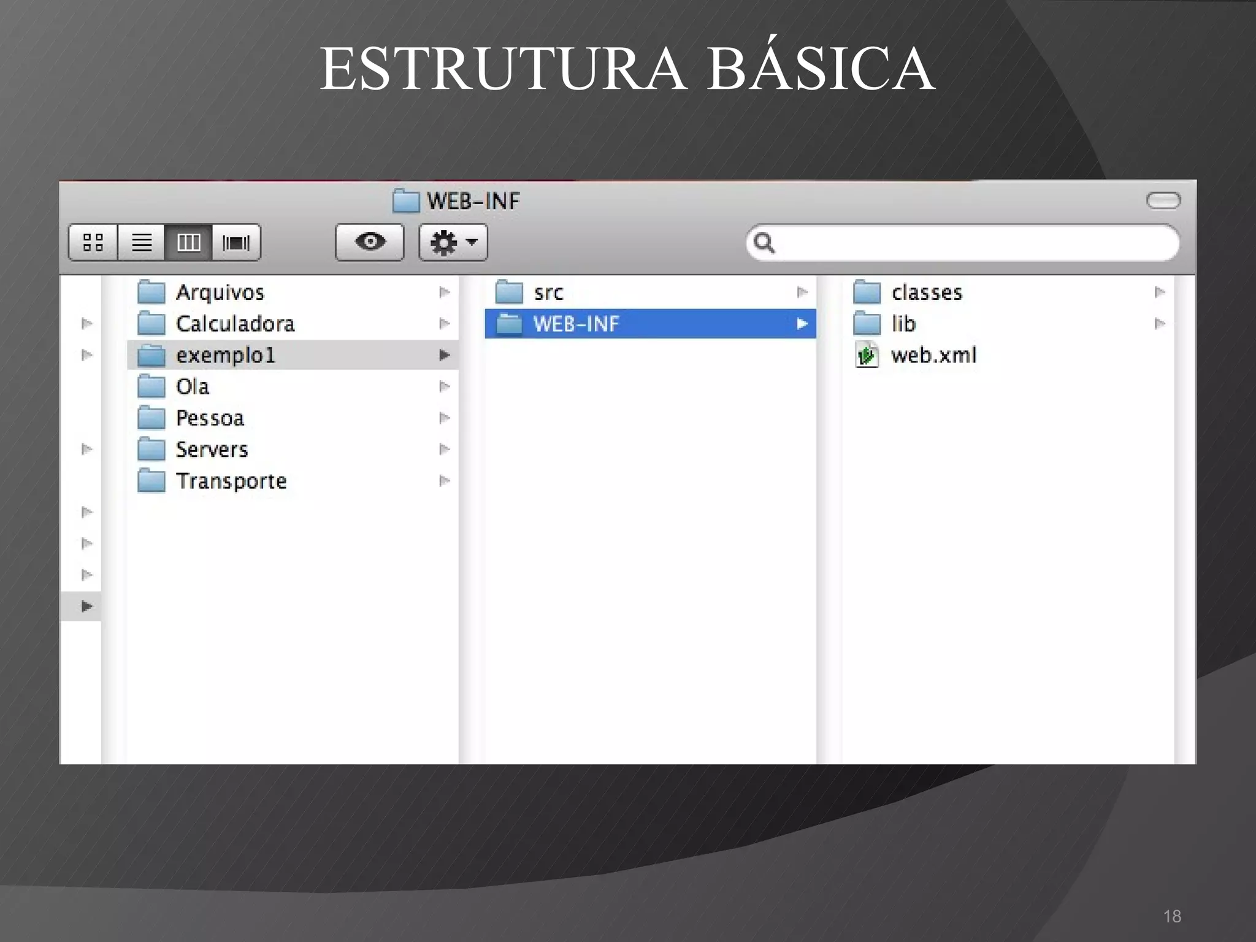The width and height of the screenshot is (1256, 942).
Task: Click the classes folder icon
Action: point(867,293)
